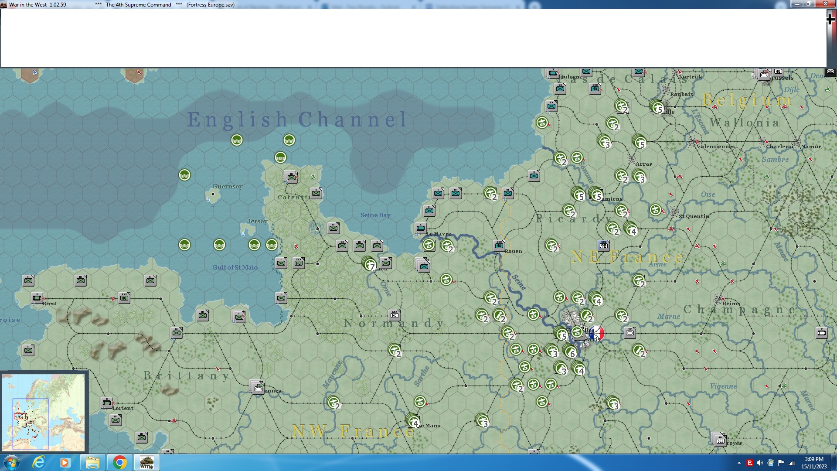This screenshot has height=471, width=837.
Task: Select the HQ counter at Rouen
Action: click(499, 246)
